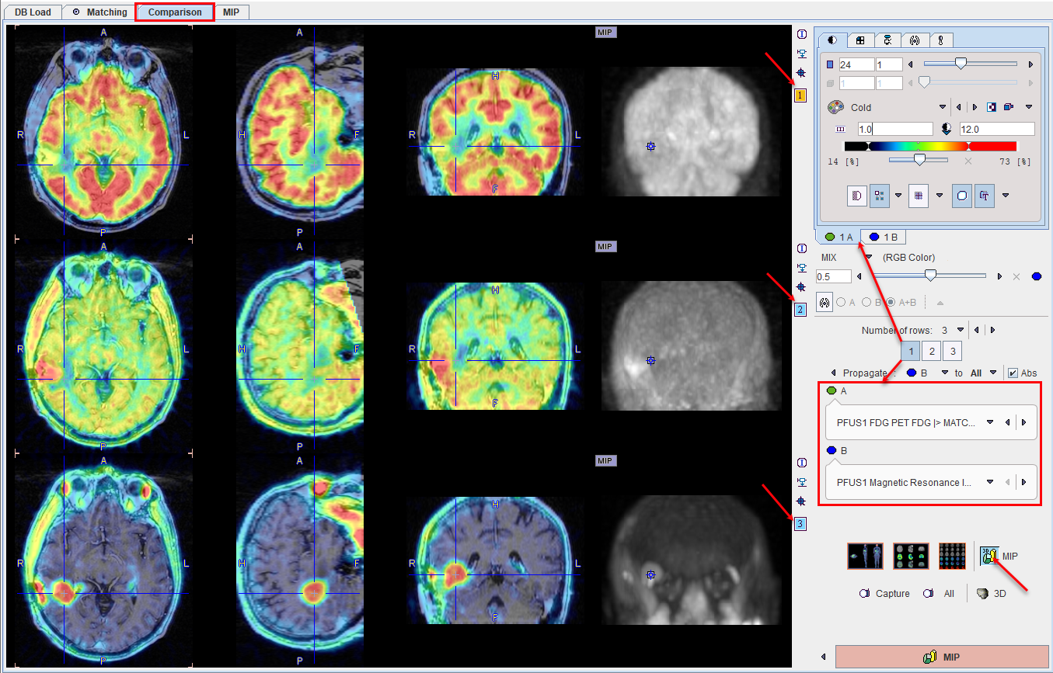This screenshot has width=1053, height=673.
Task: Open the Propagate B source dropdown
Action: 945,373
